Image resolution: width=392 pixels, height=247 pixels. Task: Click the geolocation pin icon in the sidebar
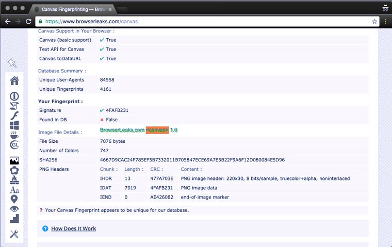[14, 199]
